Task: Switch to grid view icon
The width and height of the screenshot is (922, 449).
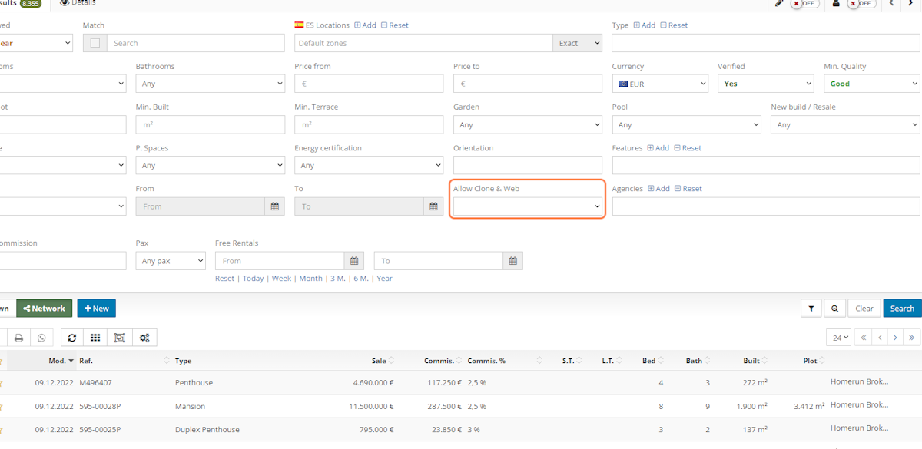Action: click(x=95, y=338)
